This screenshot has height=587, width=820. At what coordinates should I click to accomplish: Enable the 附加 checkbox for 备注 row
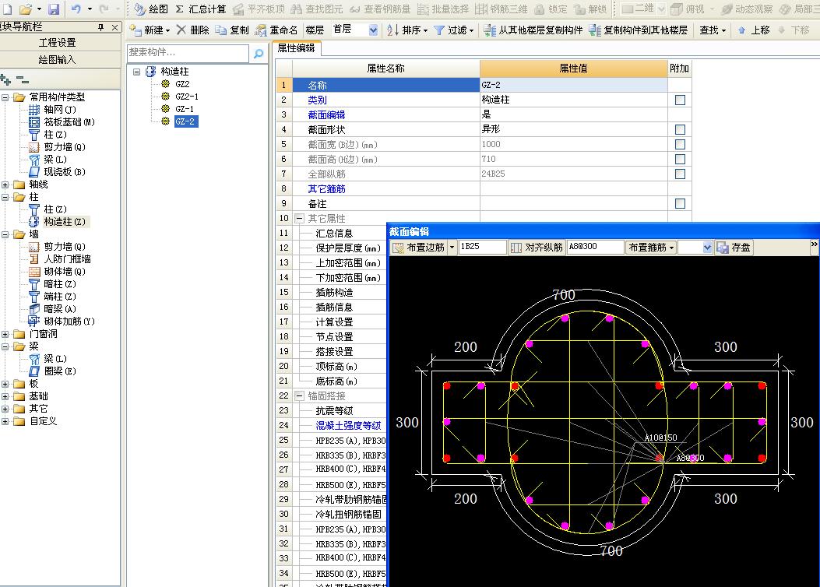(680, 203)
